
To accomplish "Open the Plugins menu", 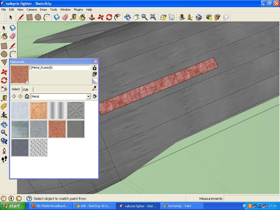I will tap(78, 10).
